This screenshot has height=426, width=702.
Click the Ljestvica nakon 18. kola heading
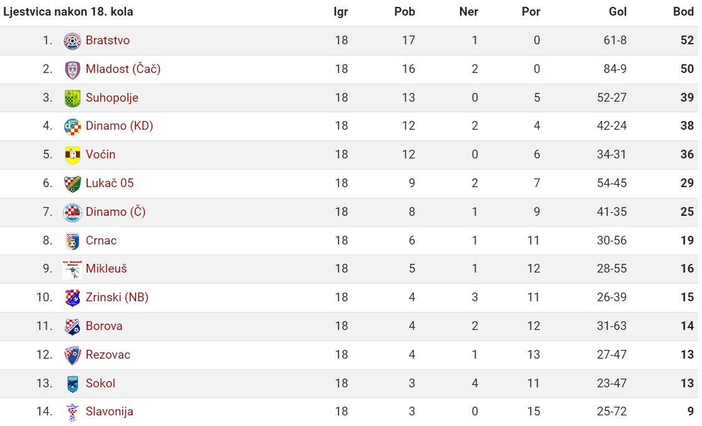pos(68,12)
